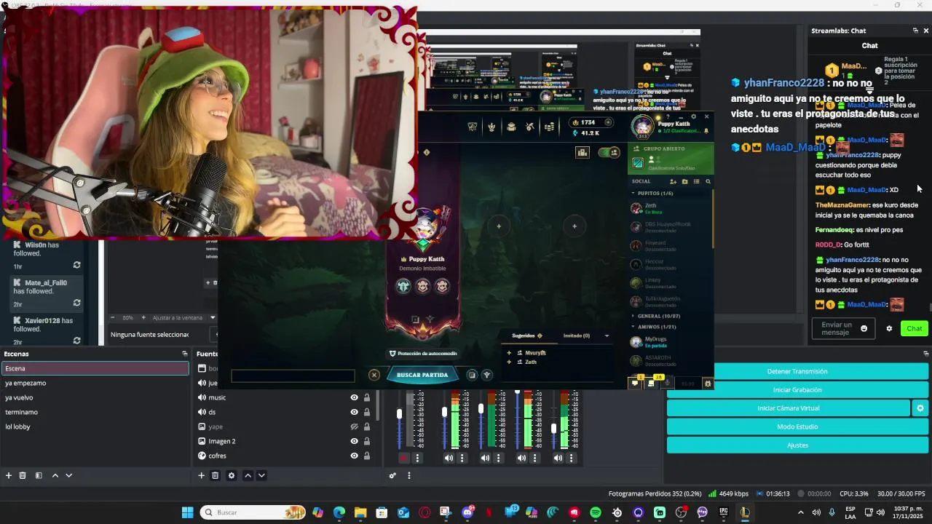Viewport: 932px width, 524px height.
Task: Collapse the PUPITOS friends group
Action: click(633, 194)
